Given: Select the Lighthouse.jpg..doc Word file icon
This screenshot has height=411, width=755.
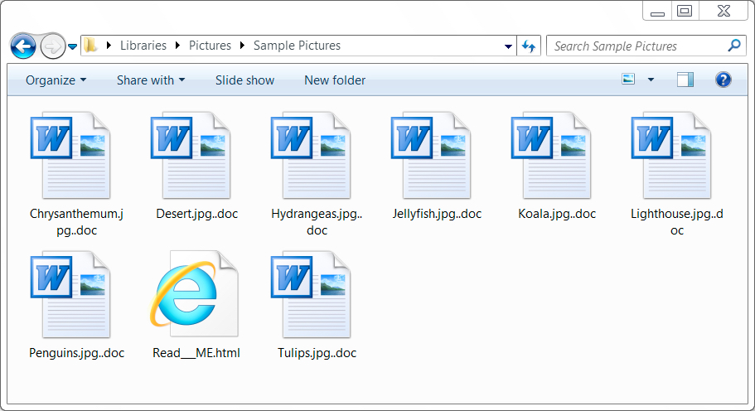Looking at the screenshot, I should 671,155.
